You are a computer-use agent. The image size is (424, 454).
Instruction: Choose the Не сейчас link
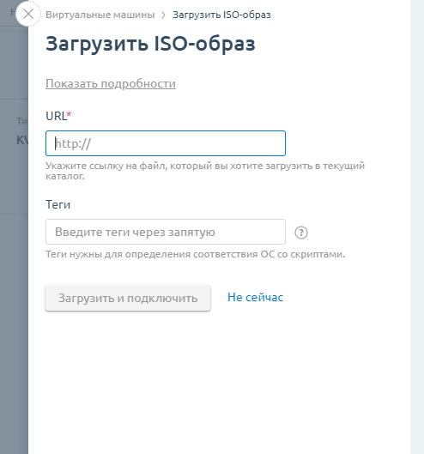[255, 297]
